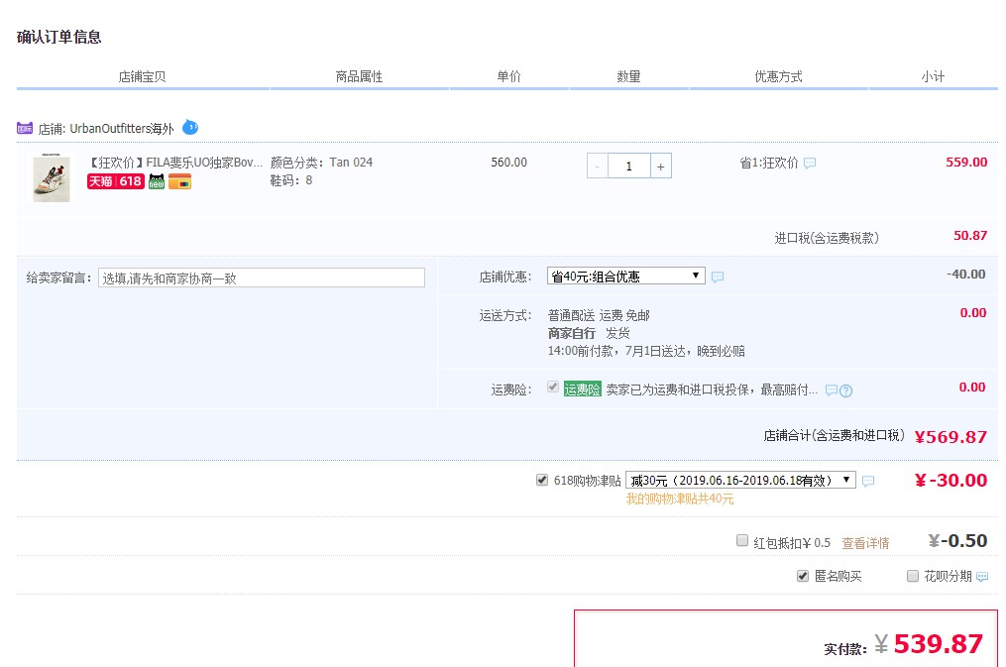Decrease quantity with the minus button

(598, 167)
